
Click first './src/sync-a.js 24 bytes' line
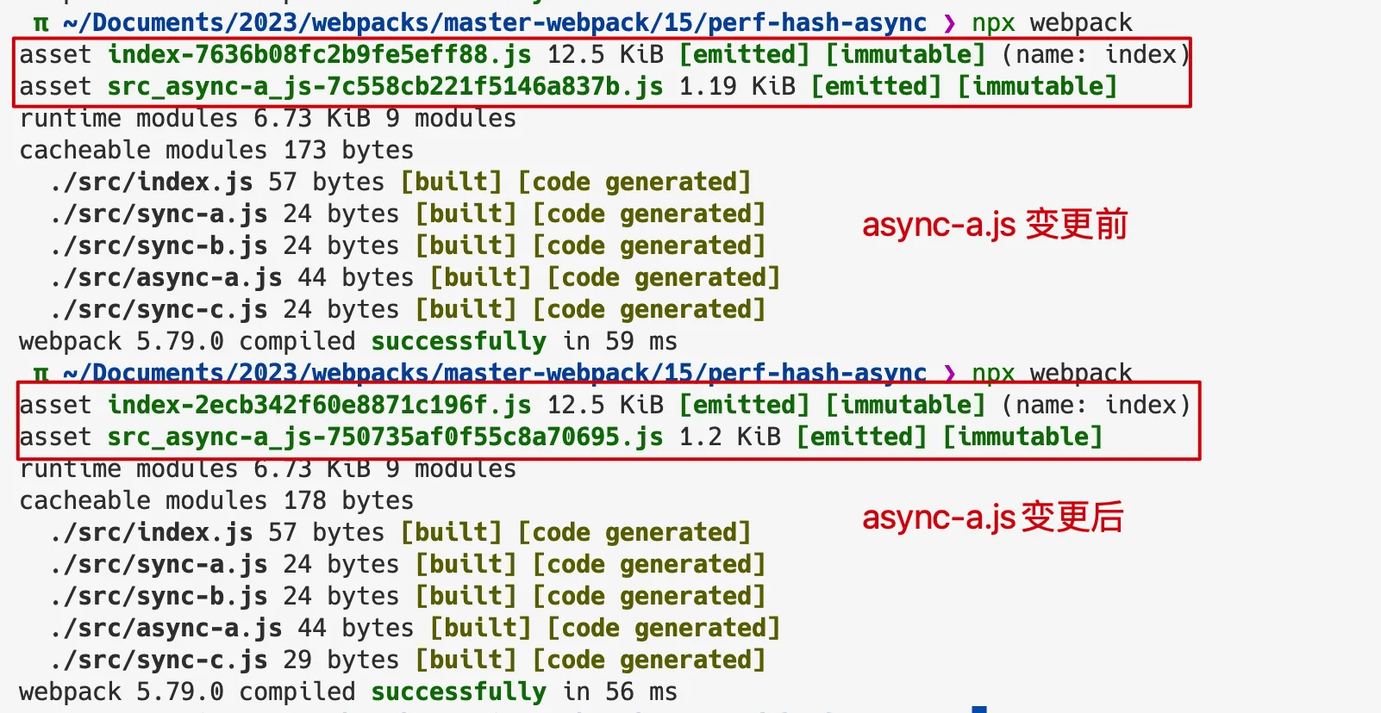click(408, 214)
